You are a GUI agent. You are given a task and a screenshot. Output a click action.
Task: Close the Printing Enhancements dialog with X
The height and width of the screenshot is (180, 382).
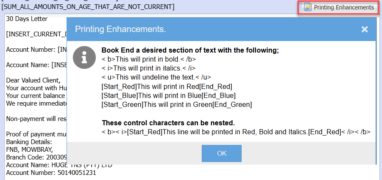pyautogui.click(x=364, y=30)
